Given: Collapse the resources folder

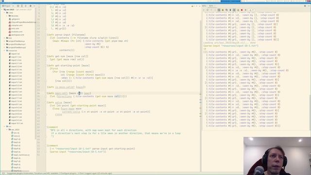Looking at the screenshot, I should point(4,51).
